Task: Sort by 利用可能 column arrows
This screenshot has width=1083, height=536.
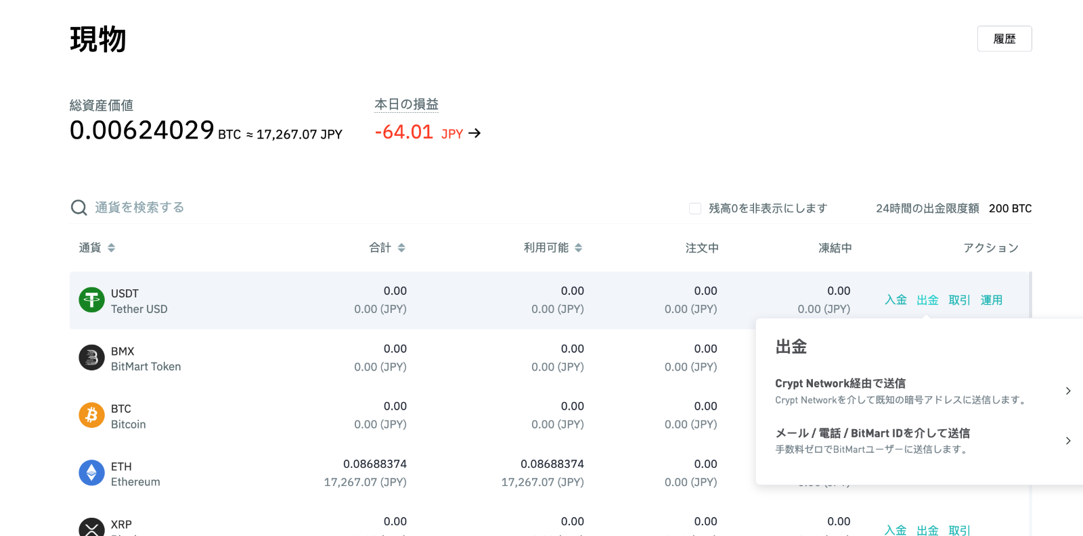Action: click(x=578, y=248)
